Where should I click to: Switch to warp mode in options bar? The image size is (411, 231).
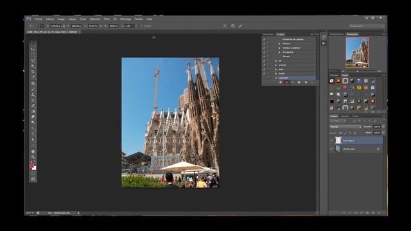coord(225,26)
